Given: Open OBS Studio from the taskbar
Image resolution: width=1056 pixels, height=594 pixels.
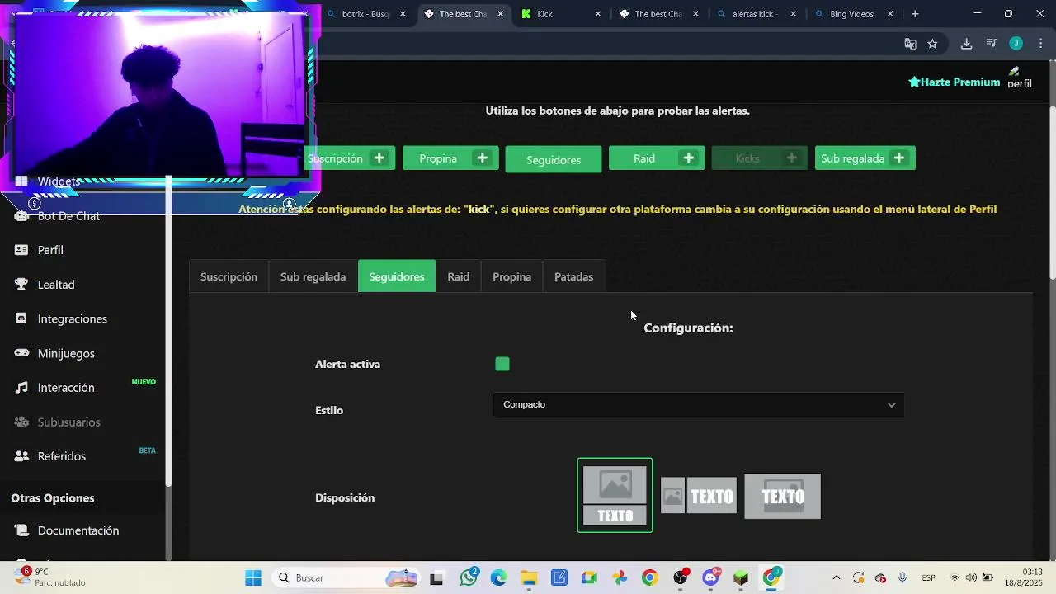Looking at the screenshot, I should tap(681, 577).
